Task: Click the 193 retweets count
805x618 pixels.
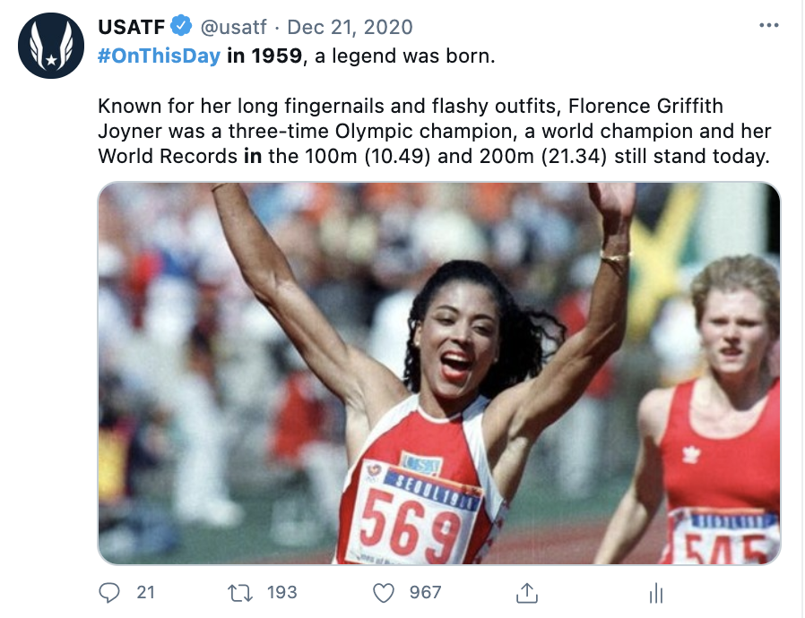Action: pyautogui.click(x=281, y=592)
